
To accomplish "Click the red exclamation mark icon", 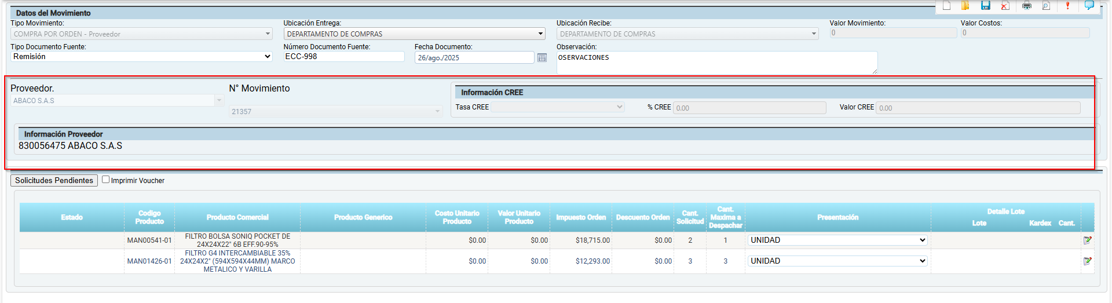I will [x=1067, y=6].
